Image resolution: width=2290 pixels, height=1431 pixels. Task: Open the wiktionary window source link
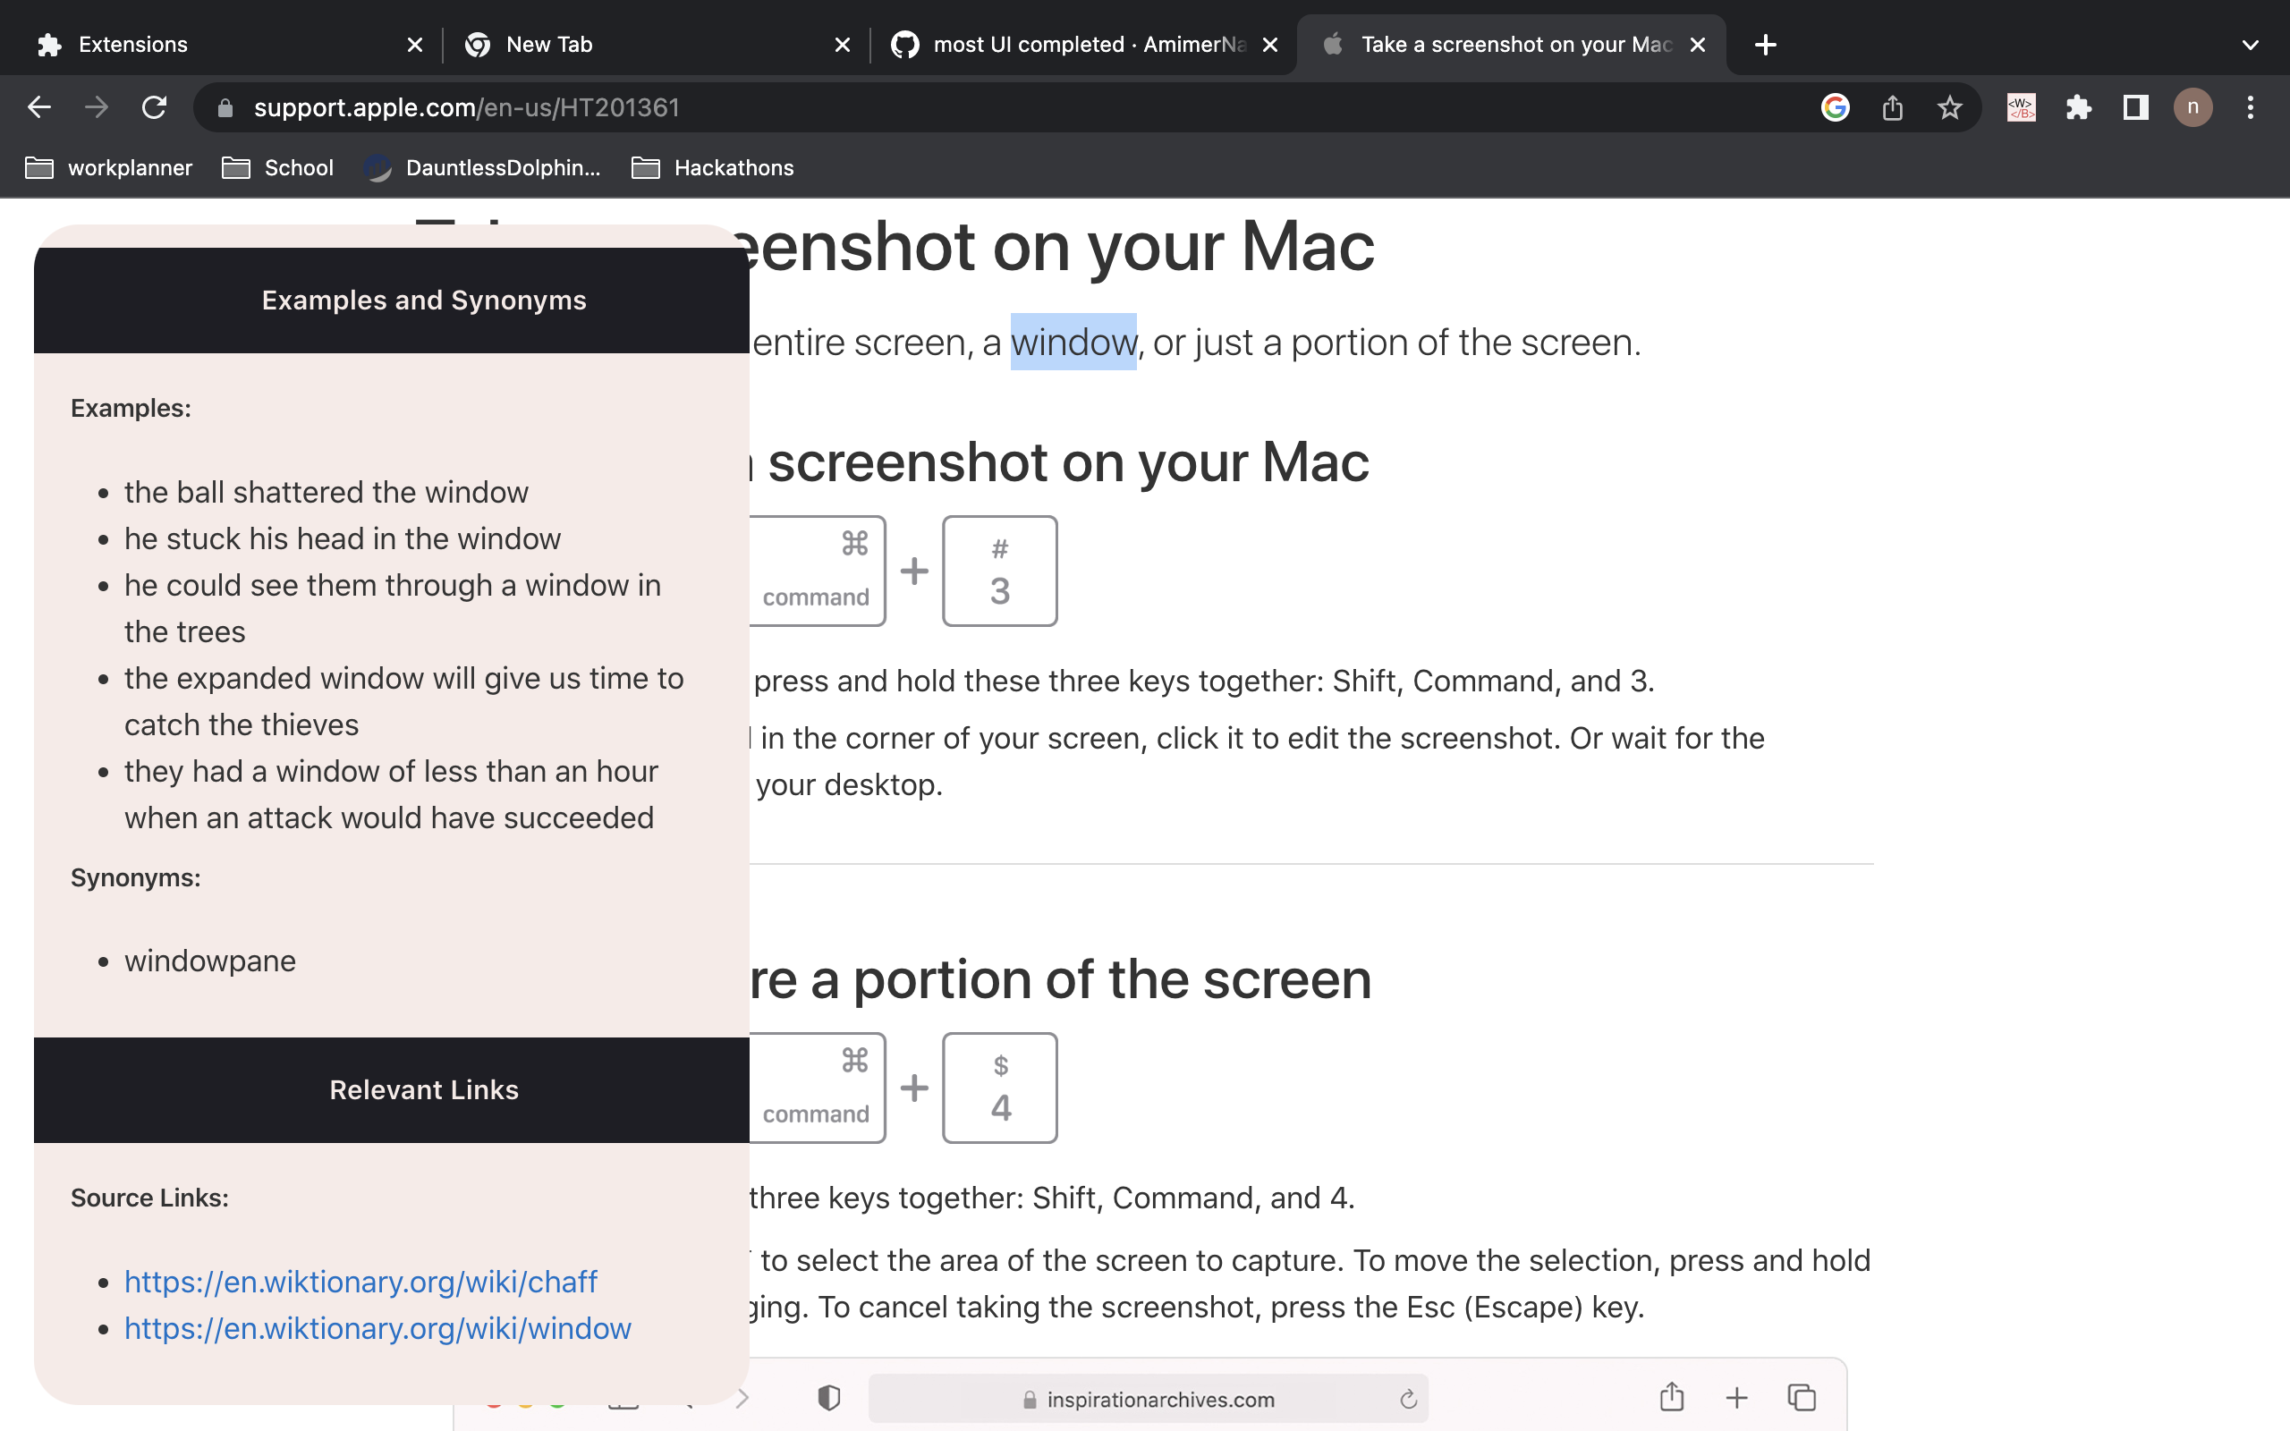pyautogui.click(x=377, y=1328)
